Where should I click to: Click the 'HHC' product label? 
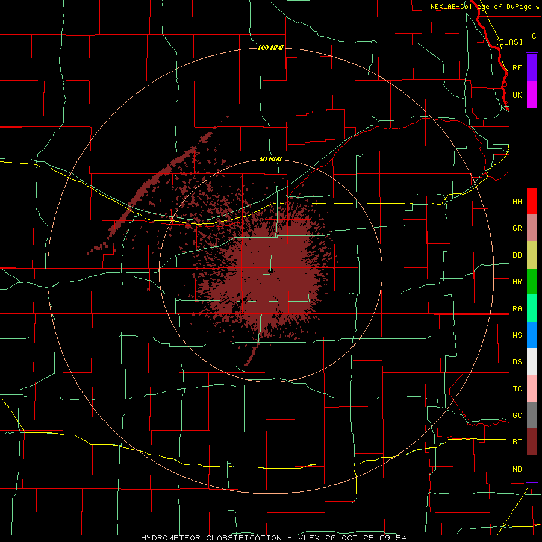(x=529, y=36)
